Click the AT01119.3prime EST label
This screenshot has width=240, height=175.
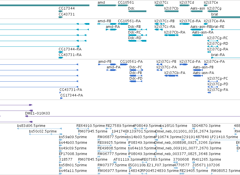point(128,160)
